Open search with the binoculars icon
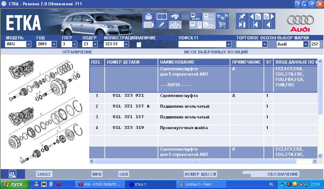 point(175,17)
